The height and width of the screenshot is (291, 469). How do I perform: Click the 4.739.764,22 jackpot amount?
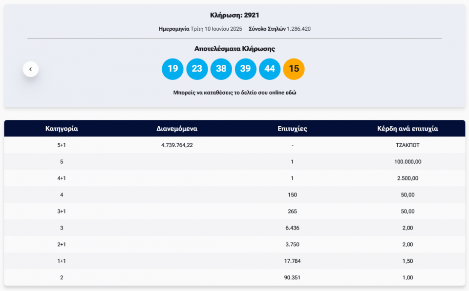177,145
